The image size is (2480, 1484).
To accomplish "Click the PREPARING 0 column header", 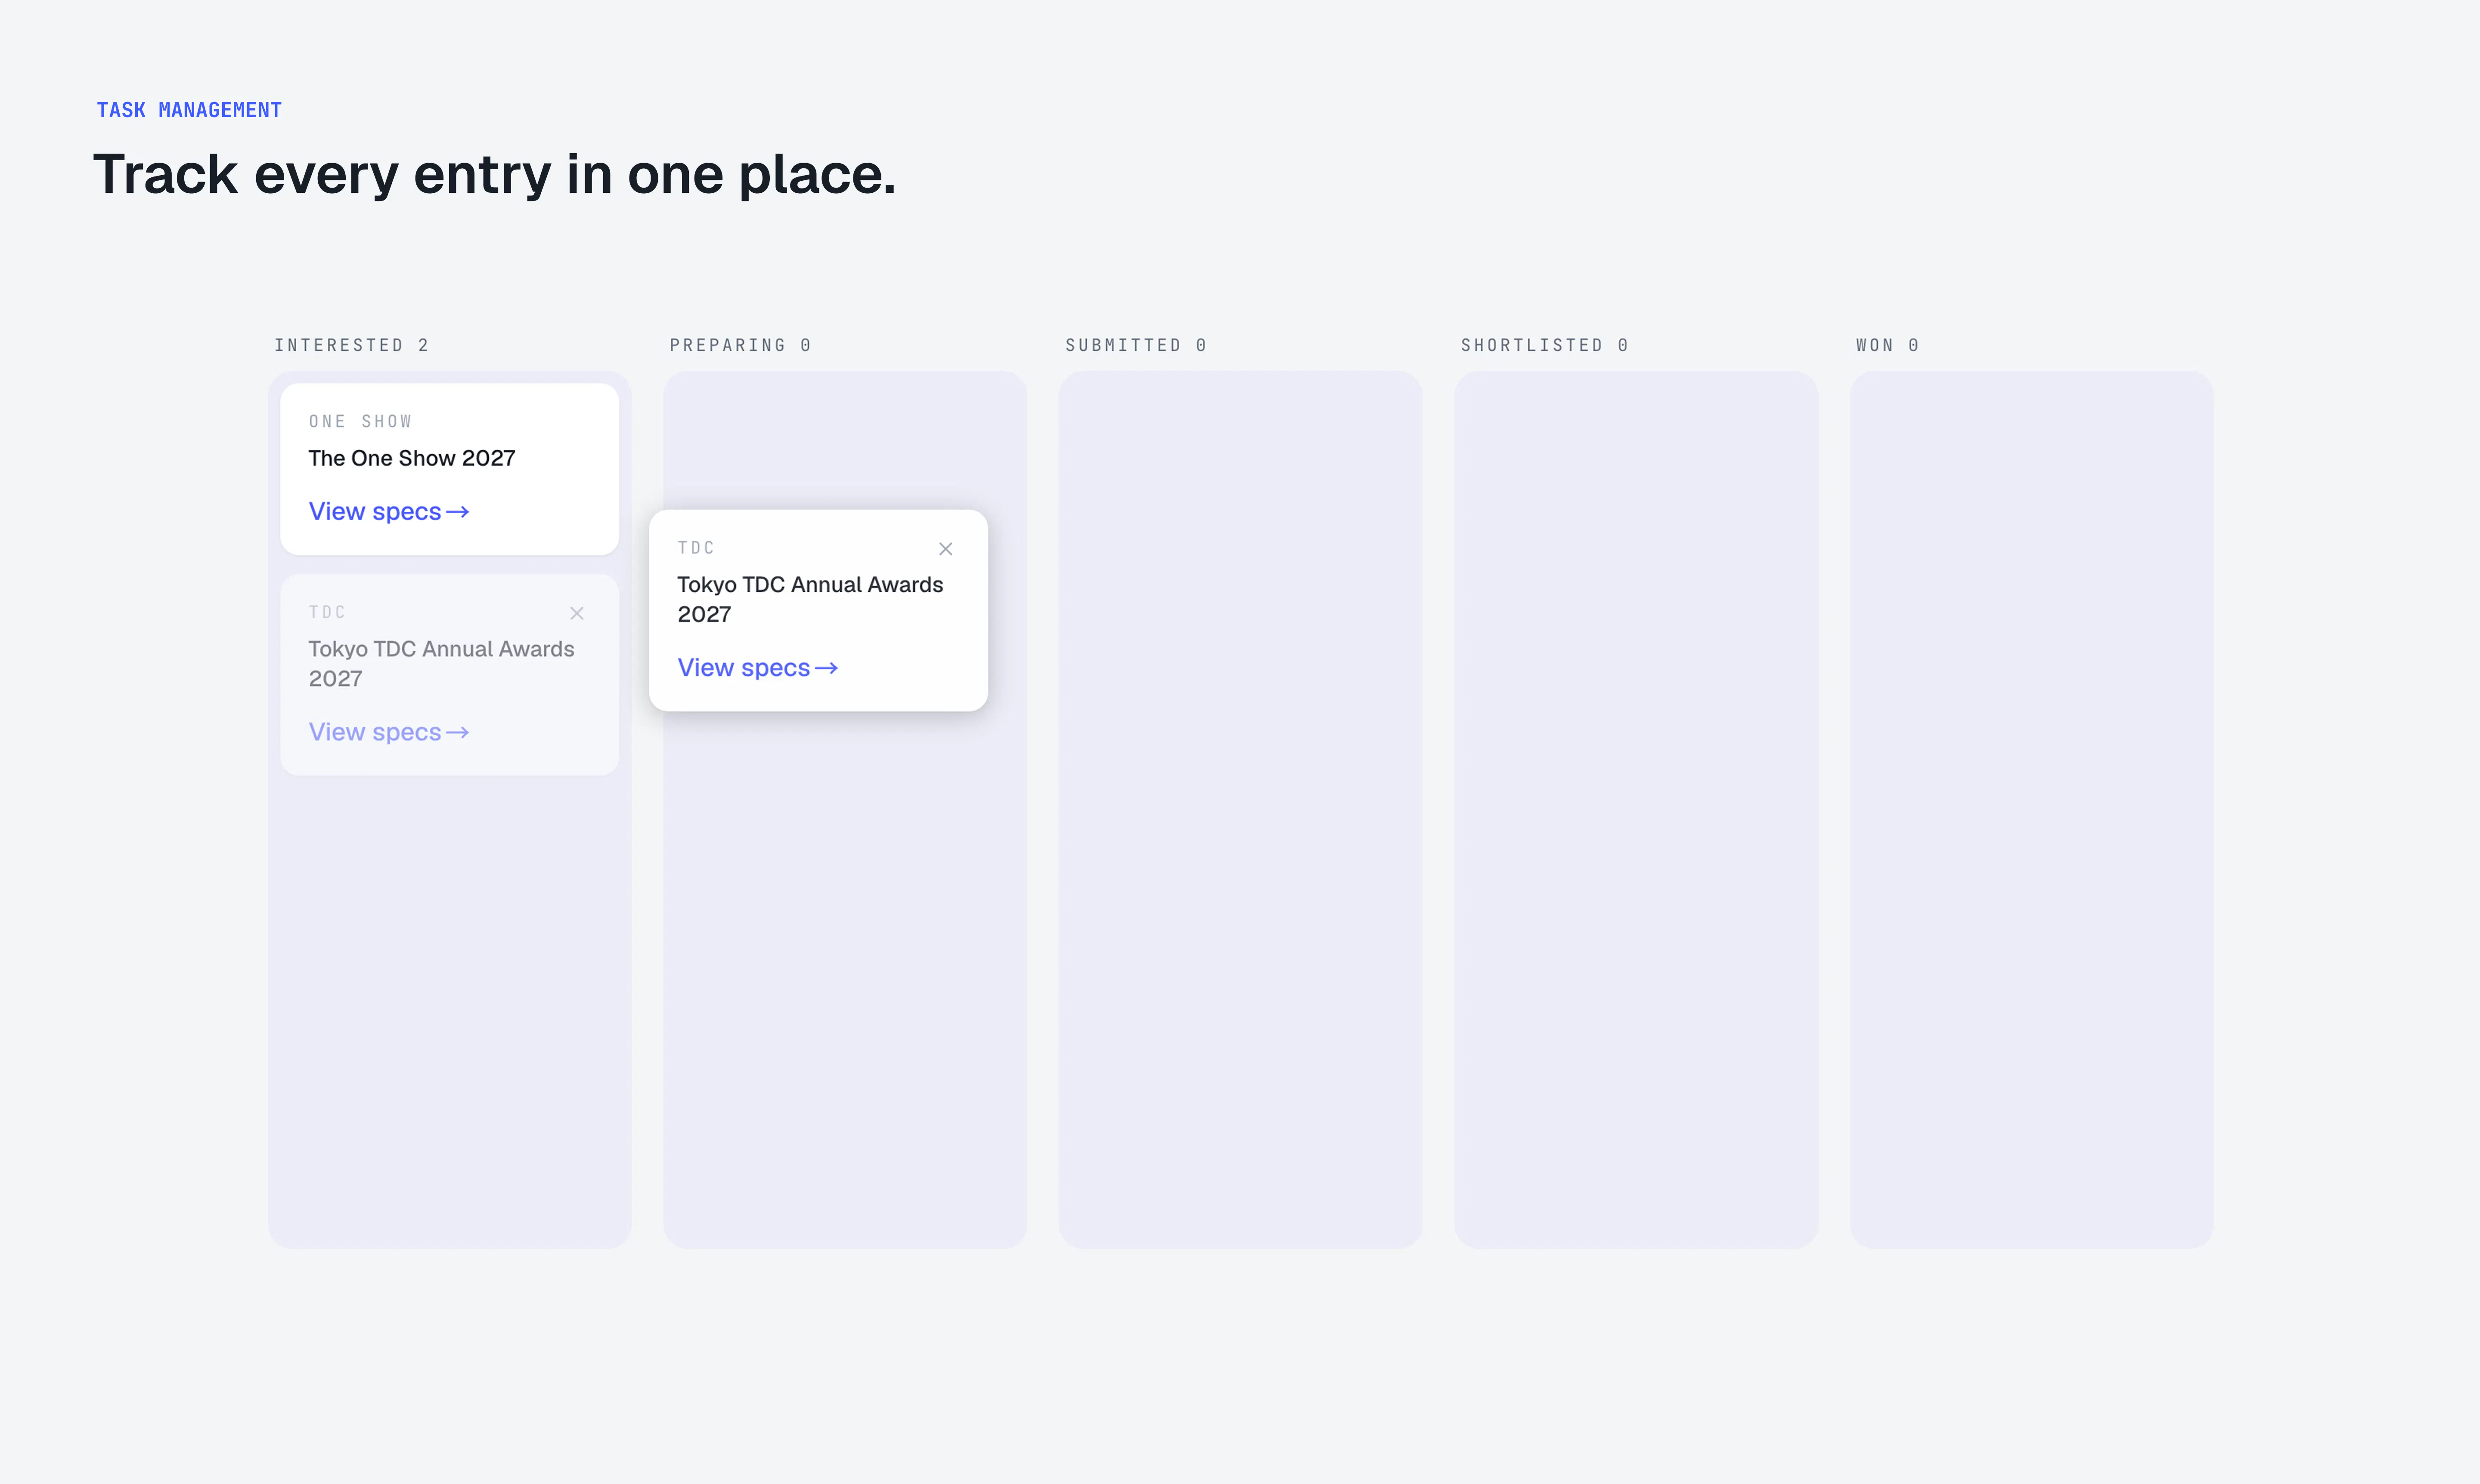I will (x=740, y=345).
